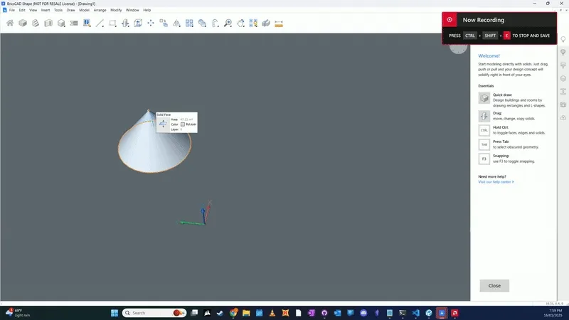Select the stairs tool icon

pos(36,23)
